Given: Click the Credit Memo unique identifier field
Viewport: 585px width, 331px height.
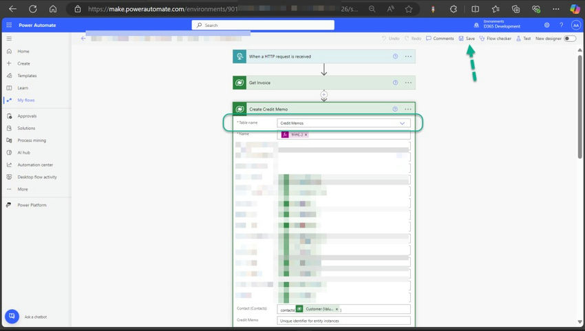Looking at the screenshot, I should 343,321.
